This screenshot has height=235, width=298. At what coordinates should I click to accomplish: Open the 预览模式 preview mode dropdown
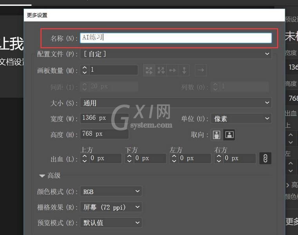111,222
